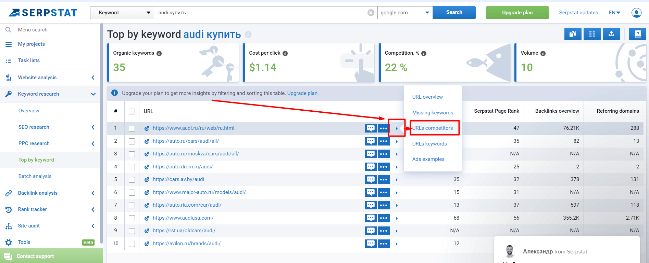Check the box for row 4 auto.drom.ru
Screen dimensions: 649x263
[x=132, y=167]
